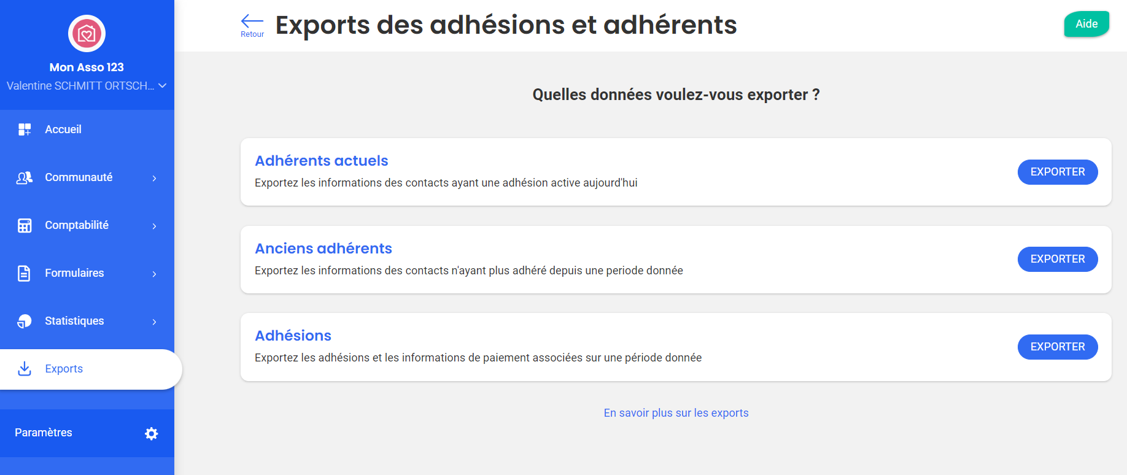1127x475 pixels.
Task: Export the Adhérents actuels data
Action: click(x=1057, y=172)
